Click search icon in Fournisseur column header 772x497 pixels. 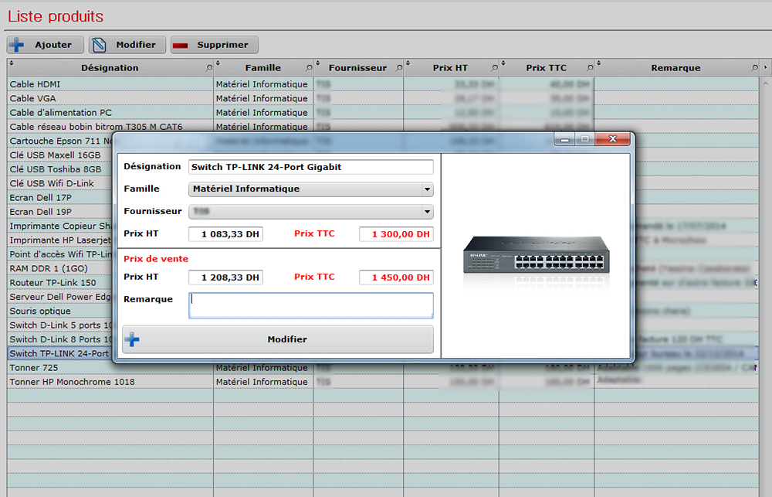click(x=399, y=67)
